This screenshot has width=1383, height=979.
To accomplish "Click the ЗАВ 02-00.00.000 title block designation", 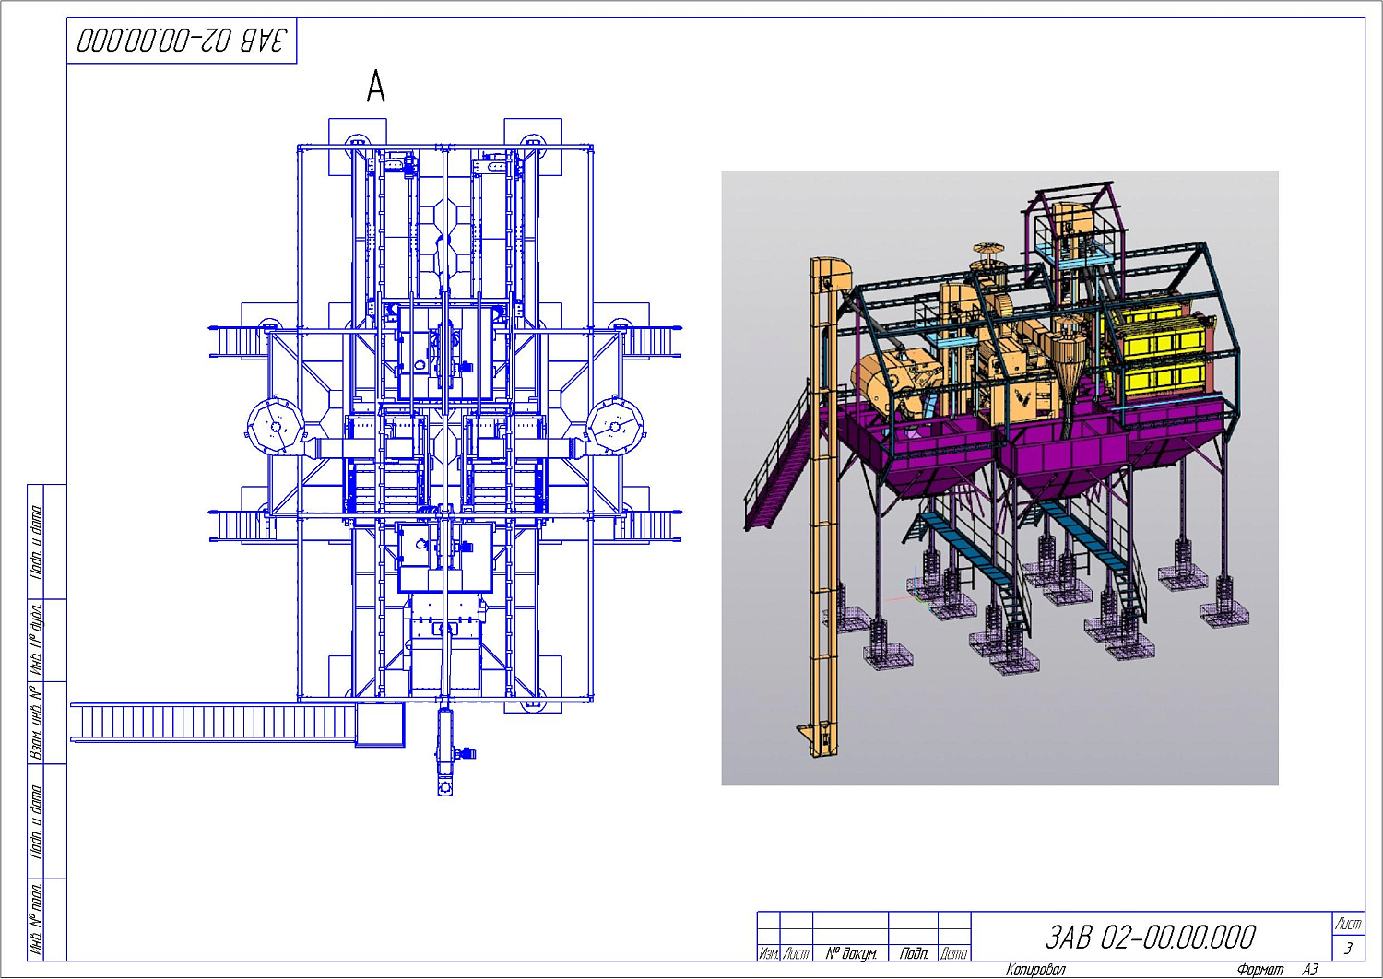I will point(1151,937).
